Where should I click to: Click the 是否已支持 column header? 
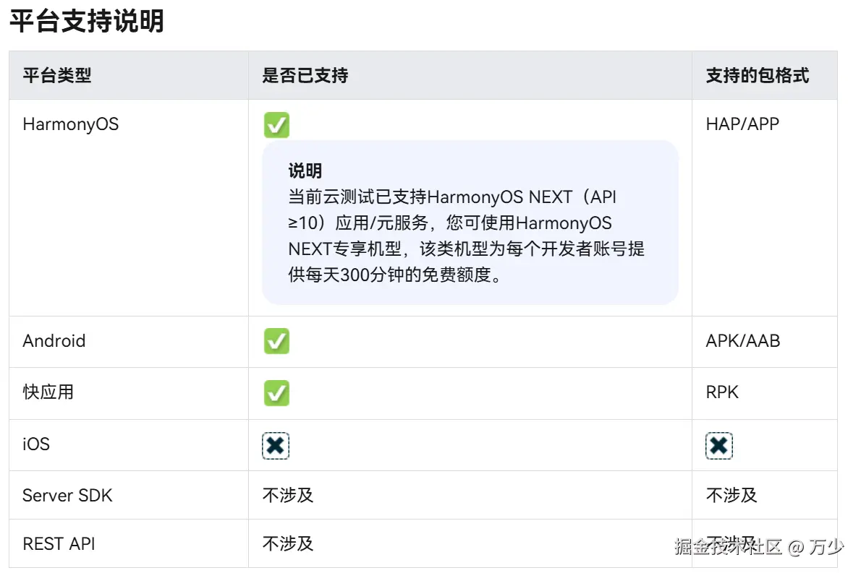(x=305, y=75)
